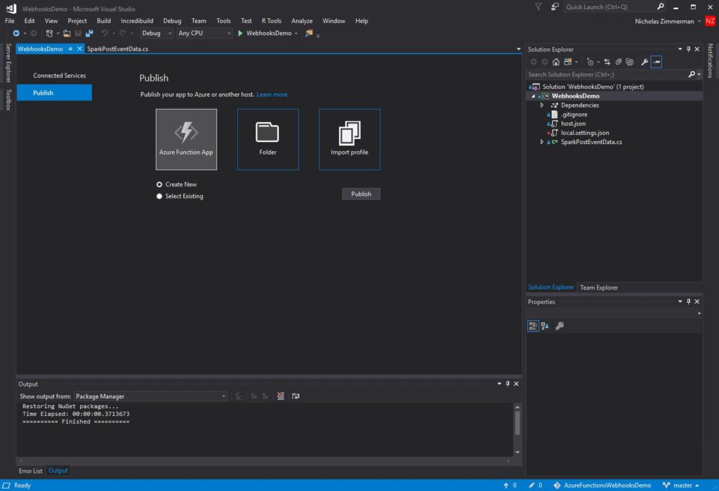The width and height of the screenshot is (719, 491).
Task: Clear all output in Output panel
Action: [281, 396]
